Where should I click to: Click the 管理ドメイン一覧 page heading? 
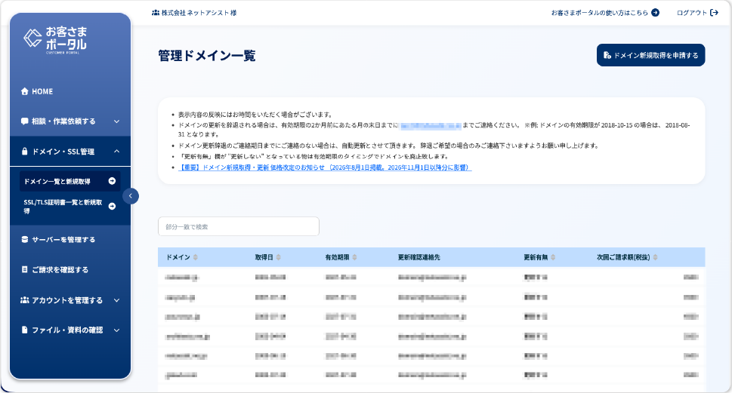tap(207, 56)
